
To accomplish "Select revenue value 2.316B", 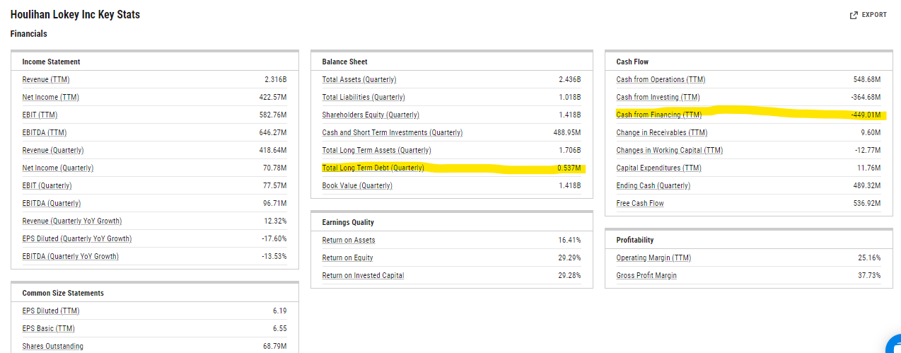I will (x=276, y=79).
